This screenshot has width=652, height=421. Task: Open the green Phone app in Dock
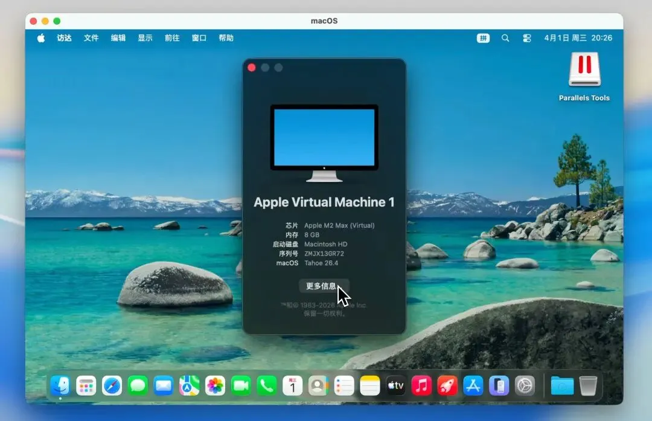(x=267, y=385)
